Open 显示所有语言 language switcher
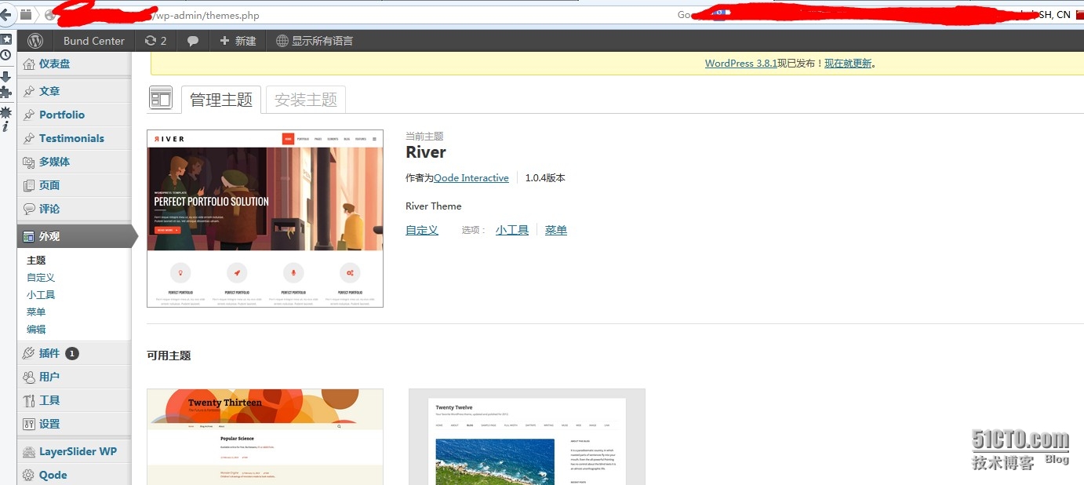The height and width of the screenshot is (485, 1084). [x=315, y=41]
